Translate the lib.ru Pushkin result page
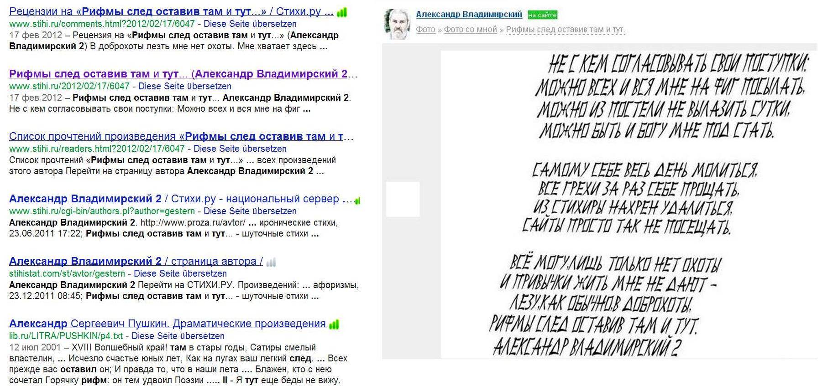 point(178,336)
